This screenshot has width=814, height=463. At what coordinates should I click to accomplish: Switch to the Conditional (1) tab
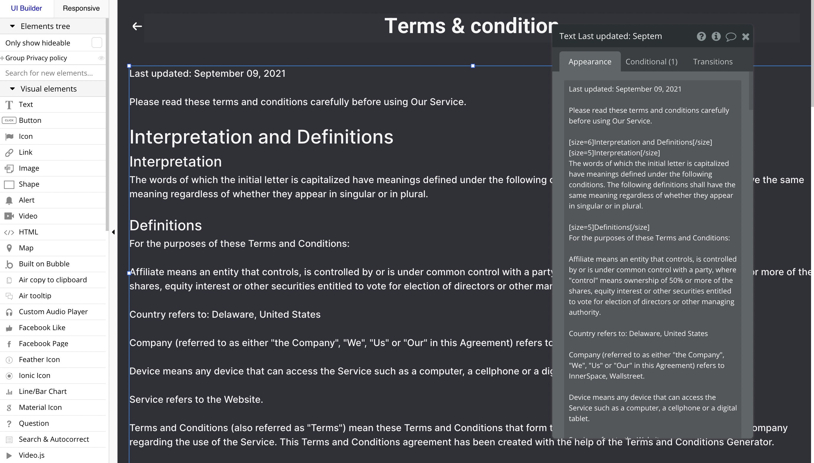[651, 62]
